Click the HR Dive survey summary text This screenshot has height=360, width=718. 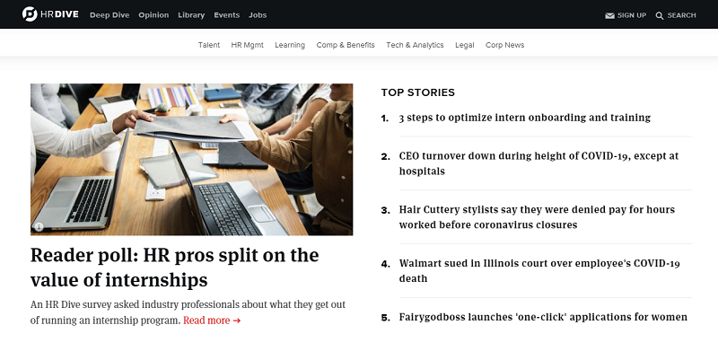click(x=188, y=312)
